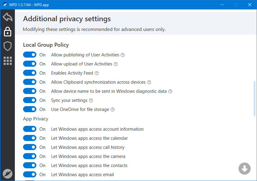Click 'Sync your settings' label text
257x181 pixels.
click(69, 100)
